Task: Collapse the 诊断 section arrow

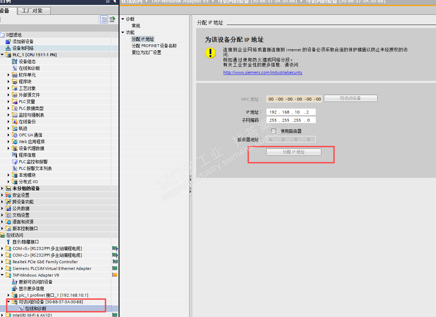Action: pos(123,19)
